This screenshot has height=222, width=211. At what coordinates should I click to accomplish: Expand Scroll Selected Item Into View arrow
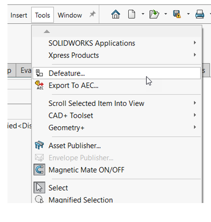(x=195, y=103)
